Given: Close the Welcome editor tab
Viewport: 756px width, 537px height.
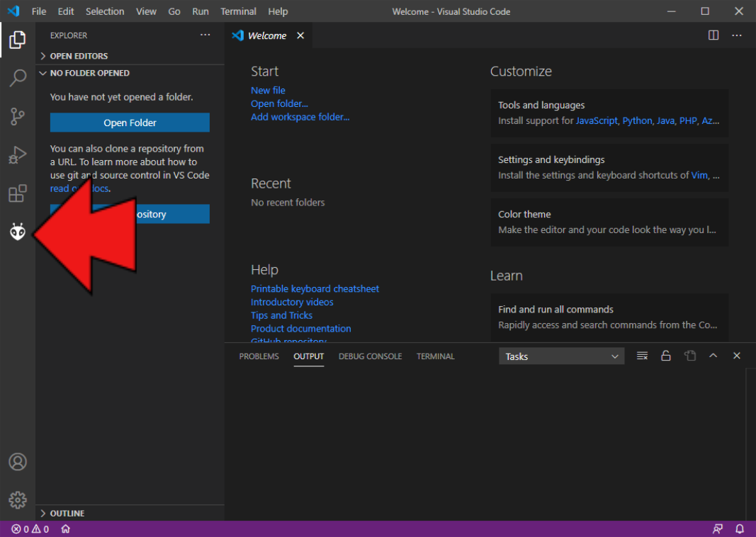Looking at the screenshot, I should (x=300, y=35).
